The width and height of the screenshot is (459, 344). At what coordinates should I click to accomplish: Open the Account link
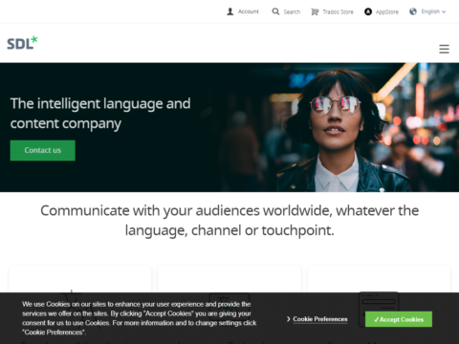[x=249, y=11]
